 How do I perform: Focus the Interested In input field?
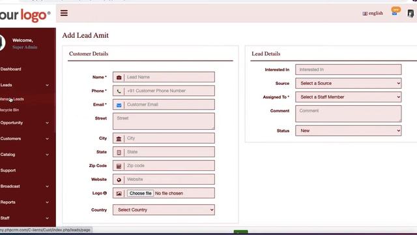(x=348, y=70)
